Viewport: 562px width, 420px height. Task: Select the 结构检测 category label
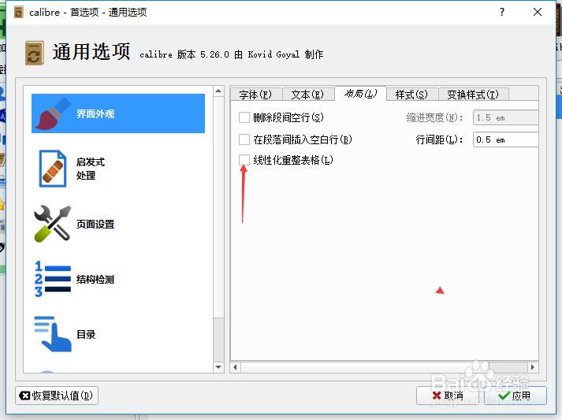[x=95, y=280]
